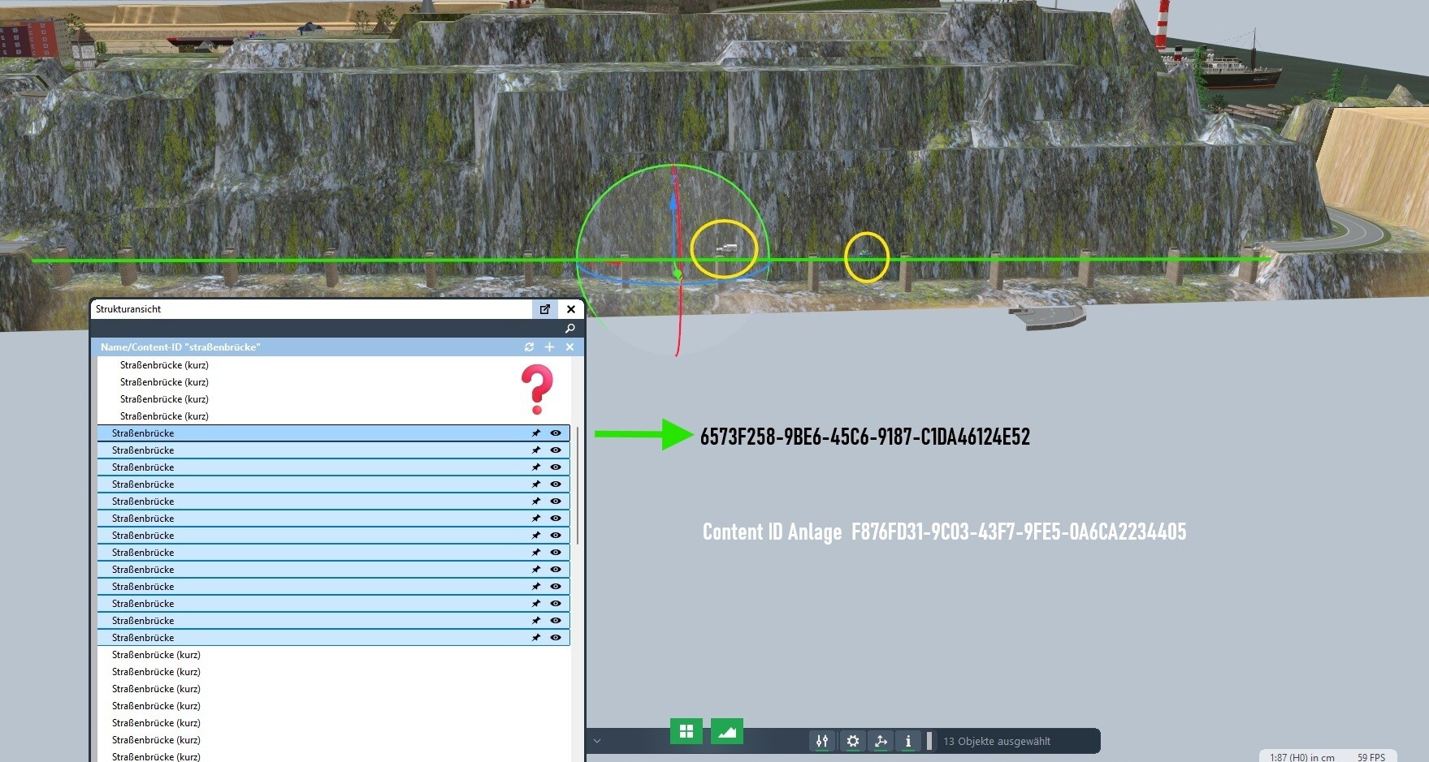Close the Strukturansicht panel
Viewport: 1429px width, 762px height.
[x=571, y=309]
